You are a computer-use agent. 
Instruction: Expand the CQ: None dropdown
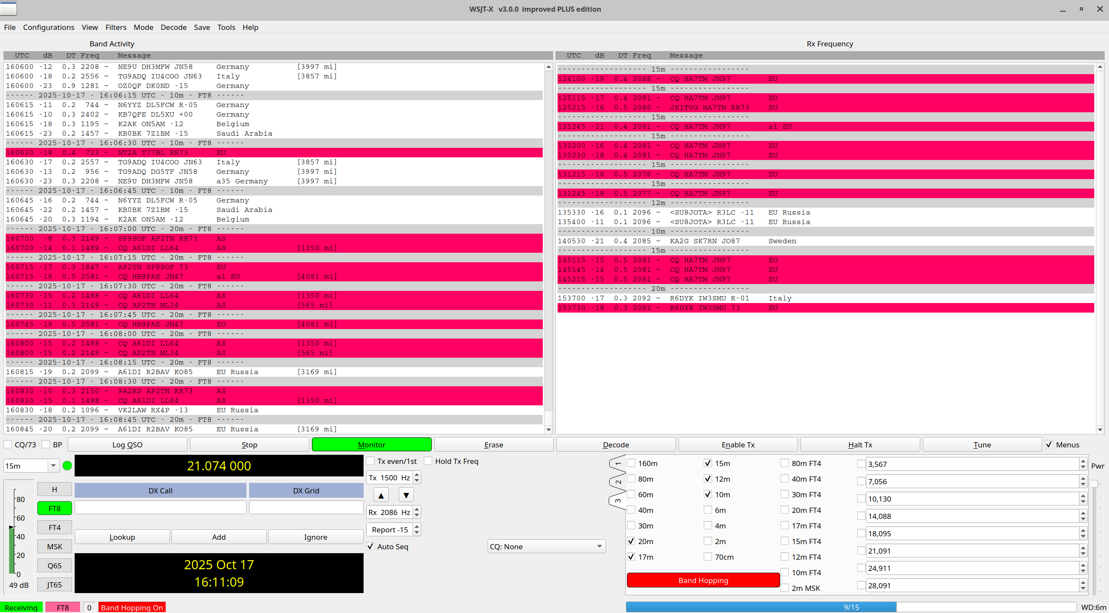pos(546,547)
